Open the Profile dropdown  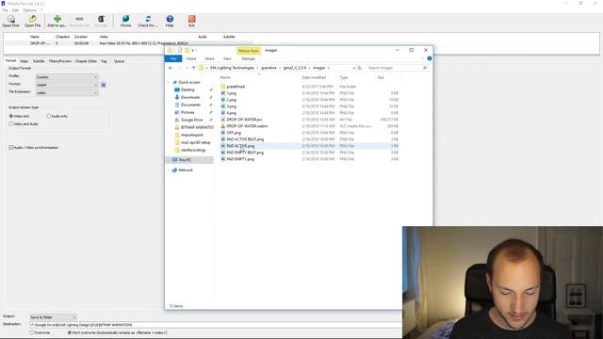coord(67,77)
